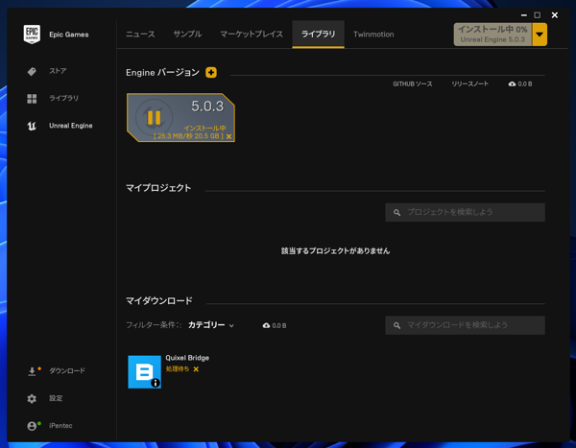Viewport: 576px width, 448px height.
Task: Focus the プロジェクトを検索しよう search field
Action: (465, 212)
